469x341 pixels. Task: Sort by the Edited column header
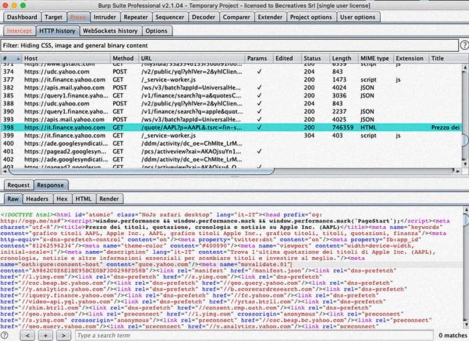coord(287,58)
